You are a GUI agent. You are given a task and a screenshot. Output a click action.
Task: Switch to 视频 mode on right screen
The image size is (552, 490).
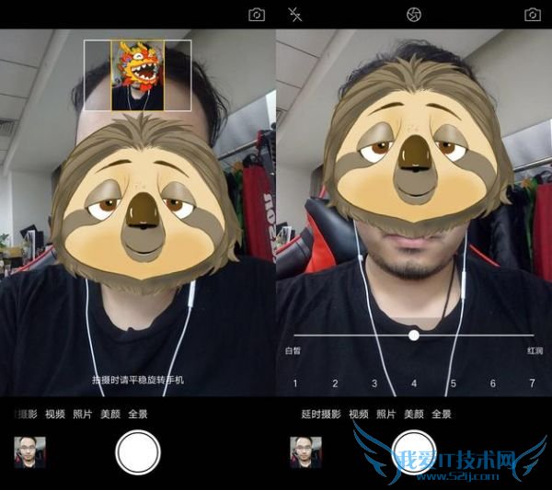click(359, 414)
